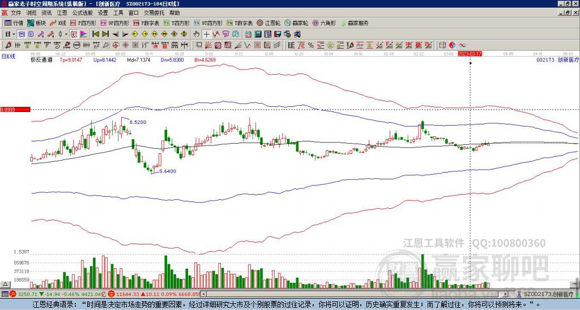
Task: Click the 行情 quotes button
Action: pos(14,23)
